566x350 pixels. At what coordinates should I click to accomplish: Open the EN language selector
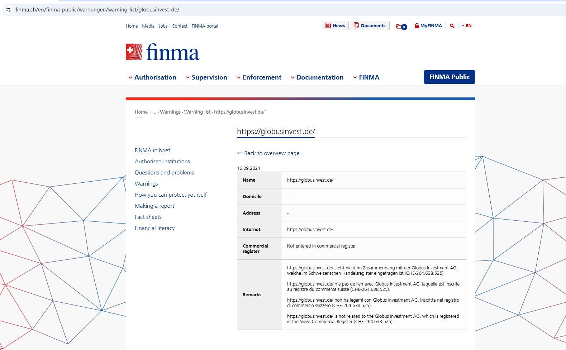(466, 26)
